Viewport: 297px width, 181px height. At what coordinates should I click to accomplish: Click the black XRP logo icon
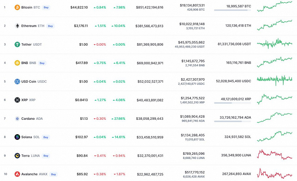pyautogui.click(x=17, y=100)
